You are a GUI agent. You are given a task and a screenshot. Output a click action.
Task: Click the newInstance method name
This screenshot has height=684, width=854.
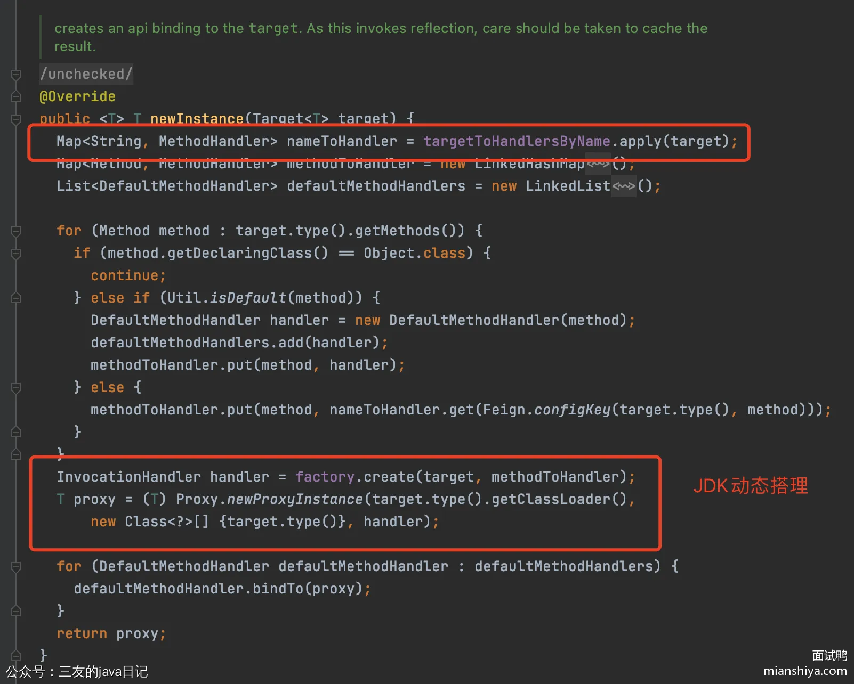tap(196, 118)
